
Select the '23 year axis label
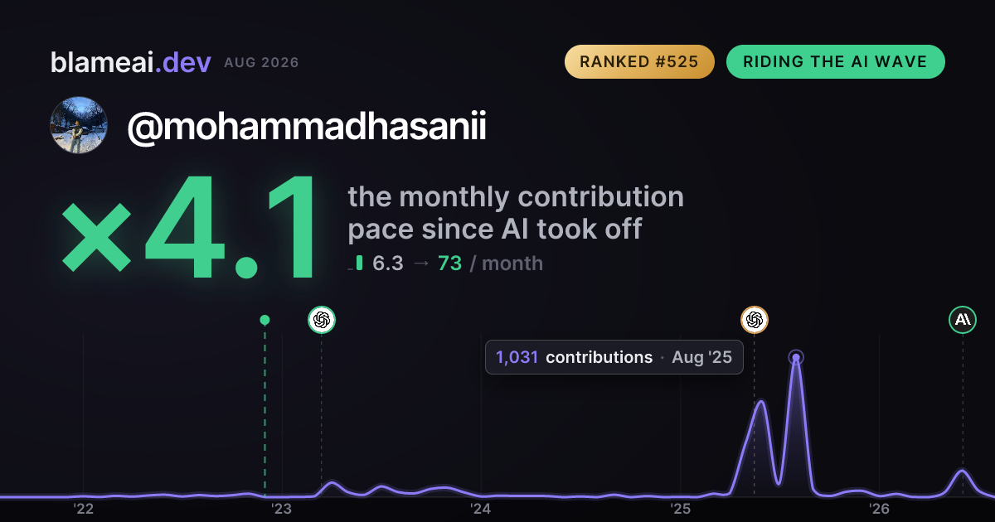pyautogui.click(x=282, y=508)
